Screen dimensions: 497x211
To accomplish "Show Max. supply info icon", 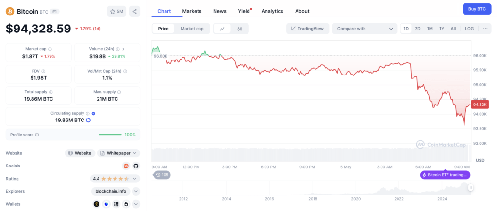I will (119, 92).
